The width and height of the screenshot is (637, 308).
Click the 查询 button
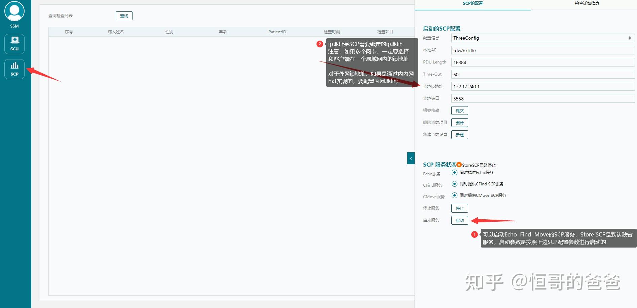point(124,16)
